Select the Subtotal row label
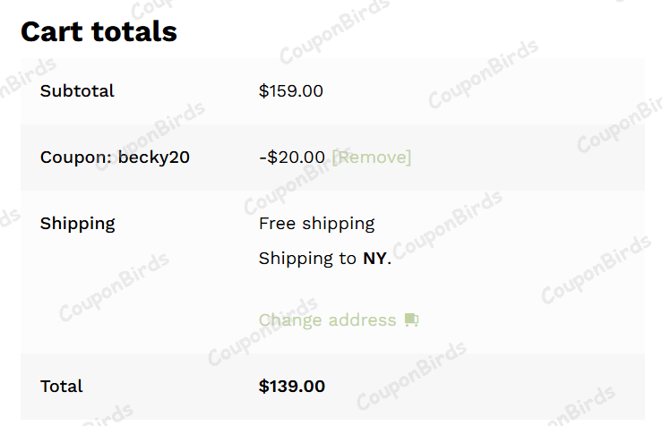The height and width of the screenshot is (426, 662). pyautogui.click(x=77, y=91)
